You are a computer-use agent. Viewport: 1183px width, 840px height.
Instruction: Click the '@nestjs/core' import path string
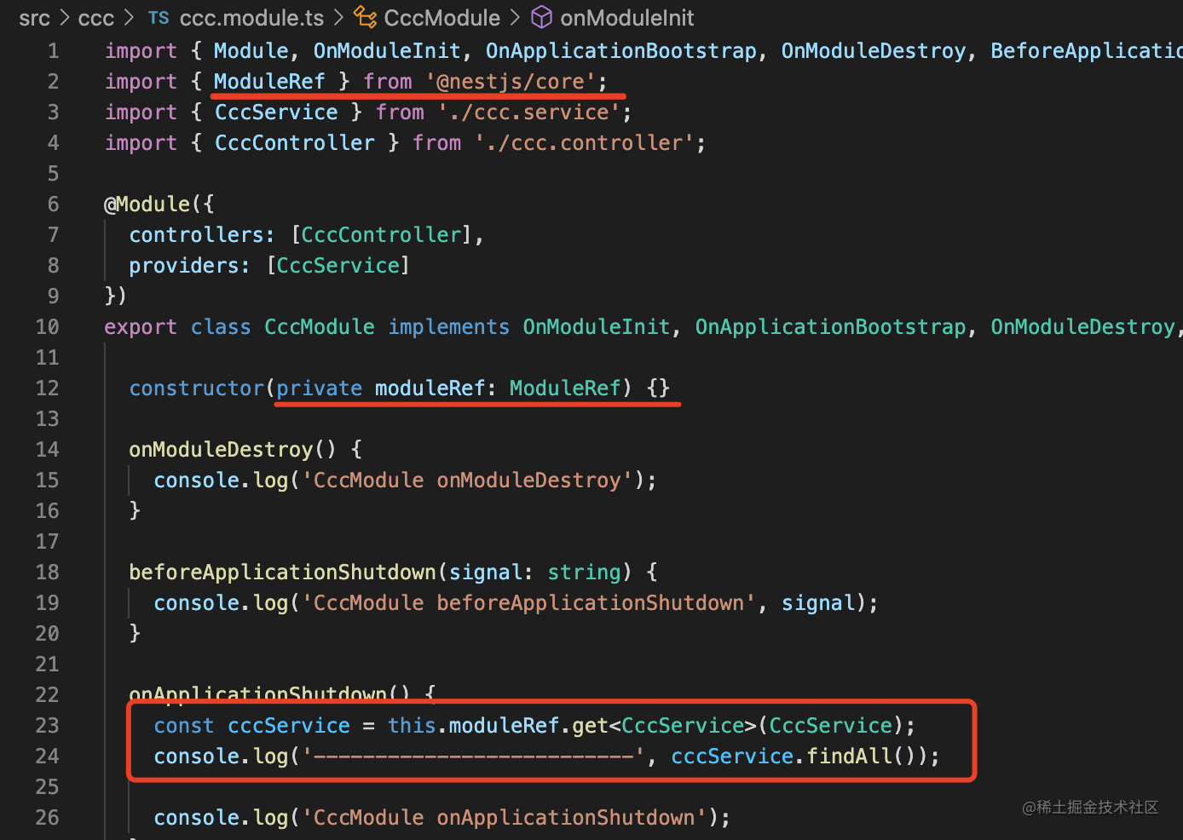pyautogui.click(x=516, y=82)
